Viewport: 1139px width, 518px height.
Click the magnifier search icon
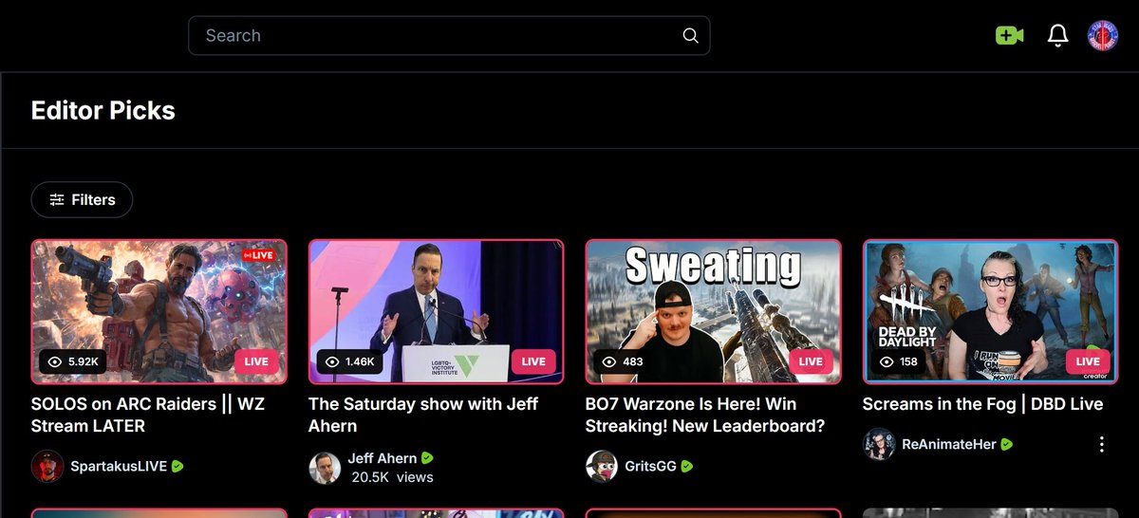[690, 36]
